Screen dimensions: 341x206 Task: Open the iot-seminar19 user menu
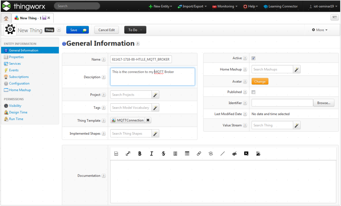[x=323, y=6]
